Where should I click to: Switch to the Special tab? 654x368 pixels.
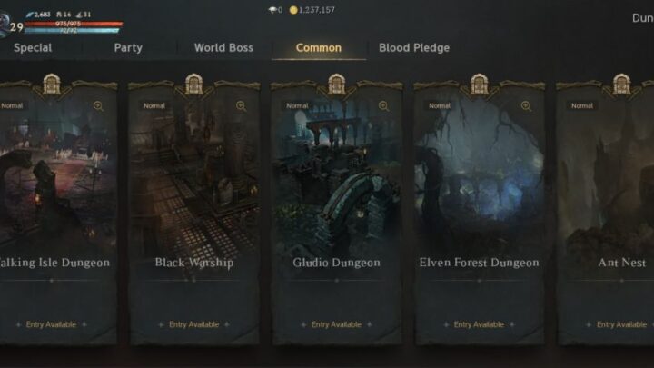pos(33,47)
